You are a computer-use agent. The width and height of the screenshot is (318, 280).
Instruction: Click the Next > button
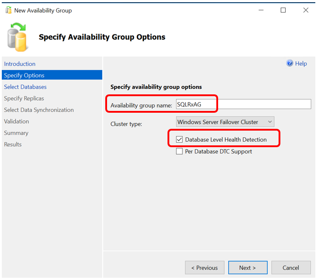[248, 267]
